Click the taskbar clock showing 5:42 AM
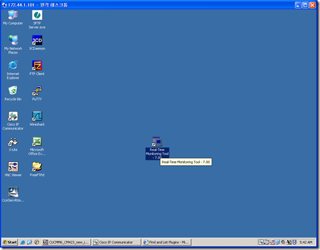Screen dimensions: 320x250 pyautogui.click(x=306, y=243)
